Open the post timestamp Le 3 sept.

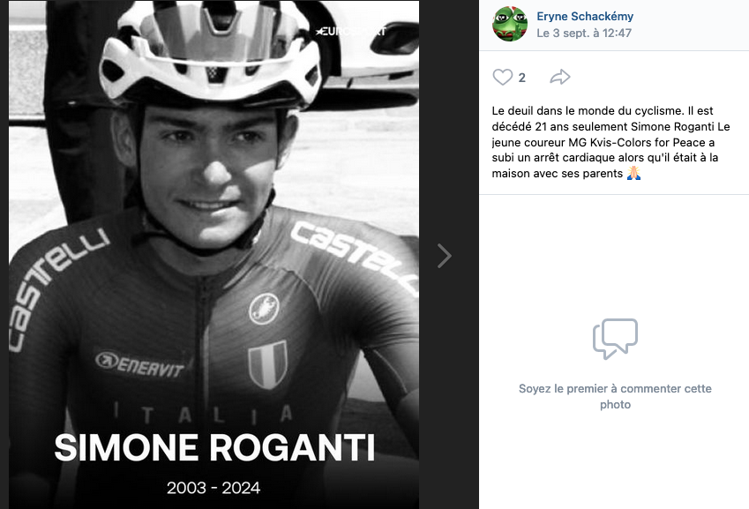[x=583, y=33]
